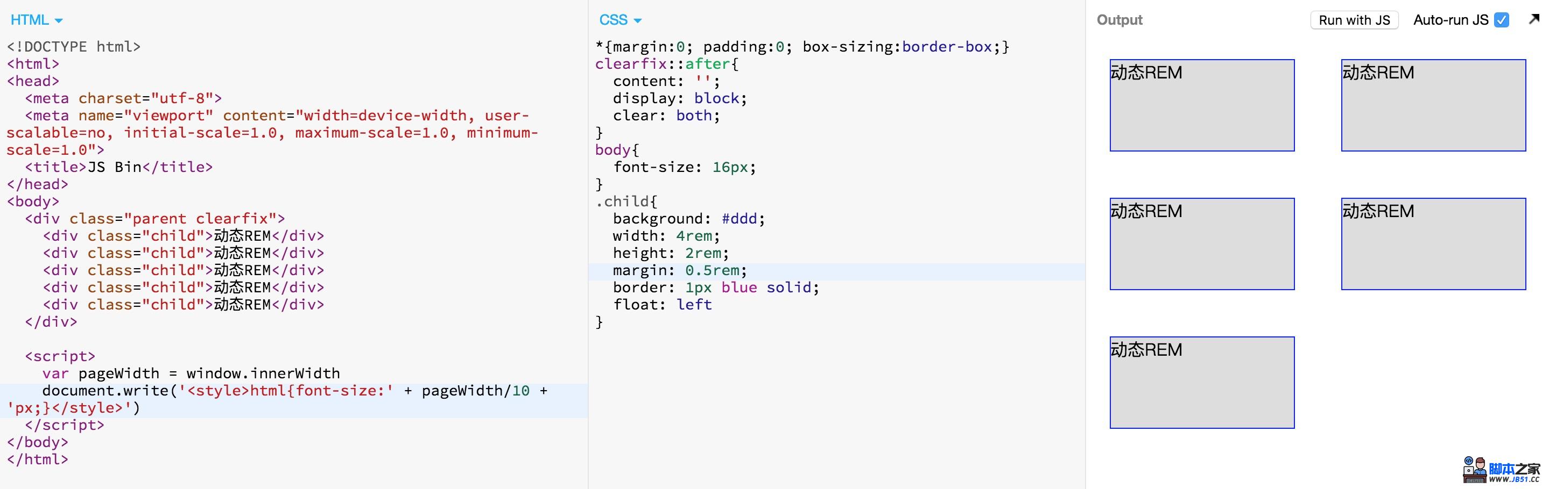The width and height of the screenshot is (1549, 489).
Task: Click the background: #ddd line
Action: pos(688,218)
